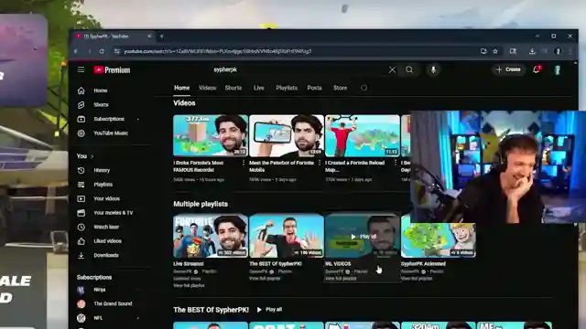Open The Grand Sound subscription

tap(114, 304)
